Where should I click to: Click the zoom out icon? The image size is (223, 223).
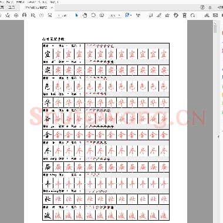click(93, 15)
